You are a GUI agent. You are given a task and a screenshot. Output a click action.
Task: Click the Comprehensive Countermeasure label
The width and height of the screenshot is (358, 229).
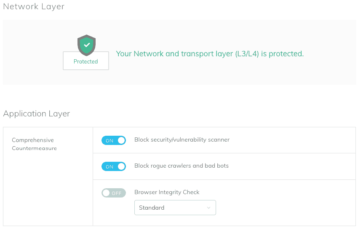click(34, 144)
